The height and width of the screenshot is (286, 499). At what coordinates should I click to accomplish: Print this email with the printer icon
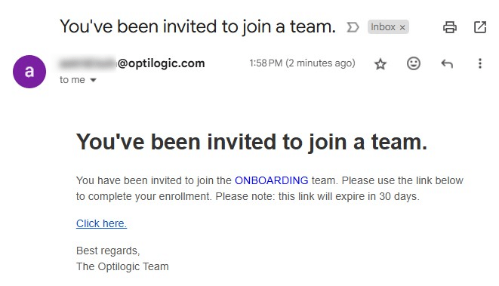(x=450, y=27)
